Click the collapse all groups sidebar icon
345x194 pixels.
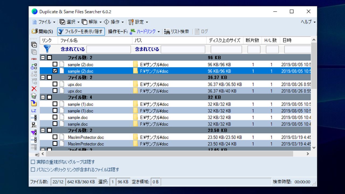tap(34, 52)
